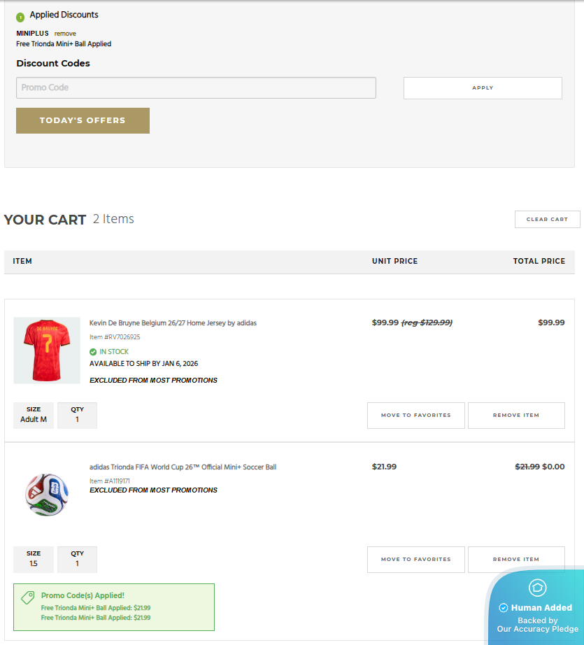Clear the entire cart

pos(547,219)
